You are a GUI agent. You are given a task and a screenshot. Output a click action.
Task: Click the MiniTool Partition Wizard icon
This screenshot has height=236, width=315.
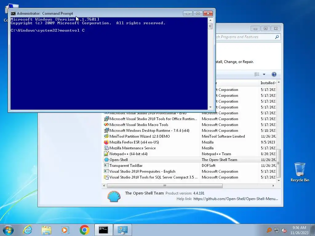(x=106, y=136)
